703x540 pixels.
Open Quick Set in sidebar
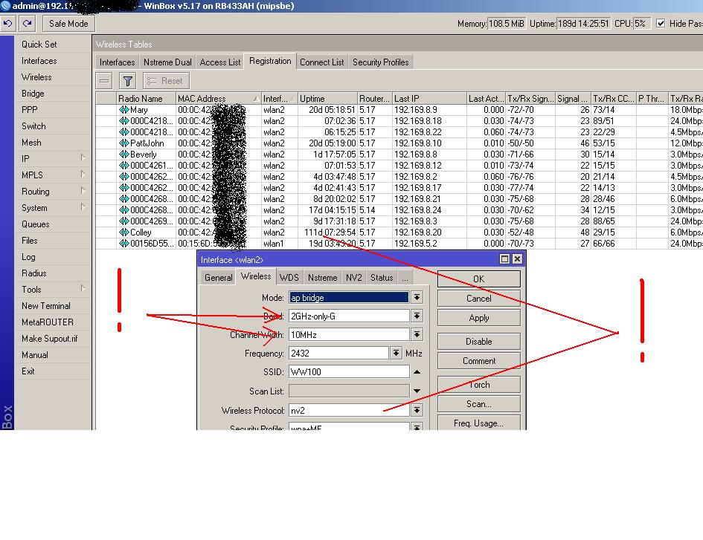pyautogui.click(x=39, y=45)
